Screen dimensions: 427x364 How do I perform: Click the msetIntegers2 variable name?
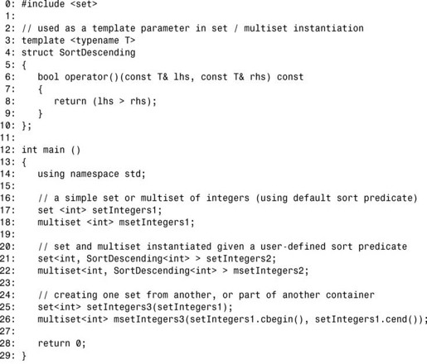point(268,271)
